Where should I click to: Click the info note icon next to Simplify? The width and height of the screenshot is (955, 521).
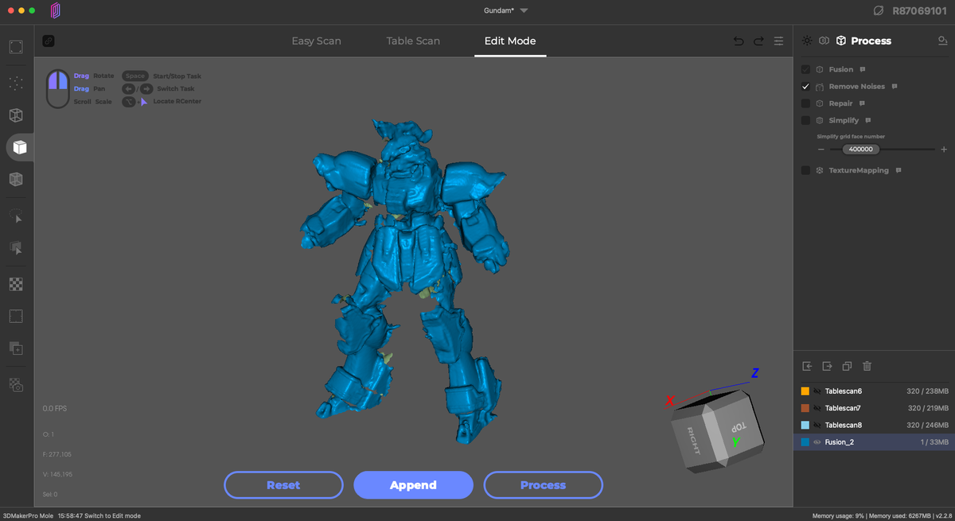tap(868, 120)
